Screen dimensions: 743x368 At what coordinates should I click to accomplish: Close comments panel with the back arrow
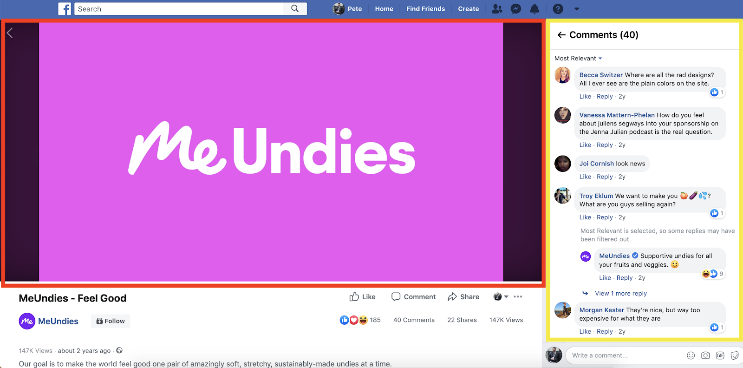561,35
